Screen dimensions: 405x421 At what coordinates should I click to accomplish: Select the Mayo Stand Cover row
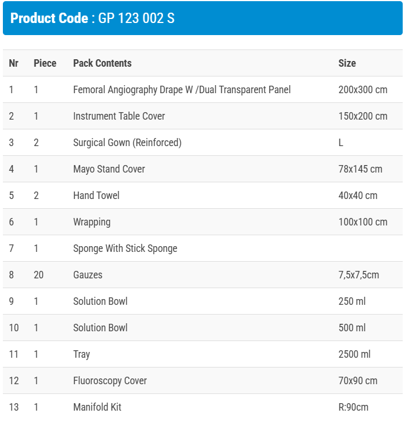(109, 169)
